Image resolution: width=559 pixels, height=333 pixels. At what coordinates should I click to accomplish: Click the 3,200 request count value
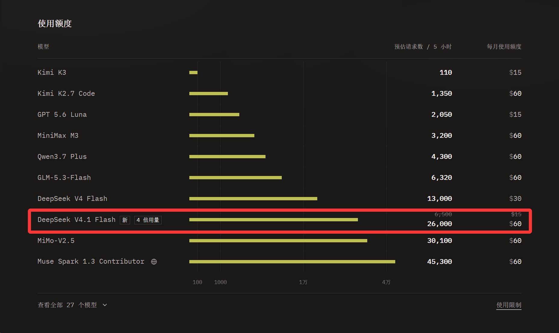pyautogui.click(x=442, y=136)
